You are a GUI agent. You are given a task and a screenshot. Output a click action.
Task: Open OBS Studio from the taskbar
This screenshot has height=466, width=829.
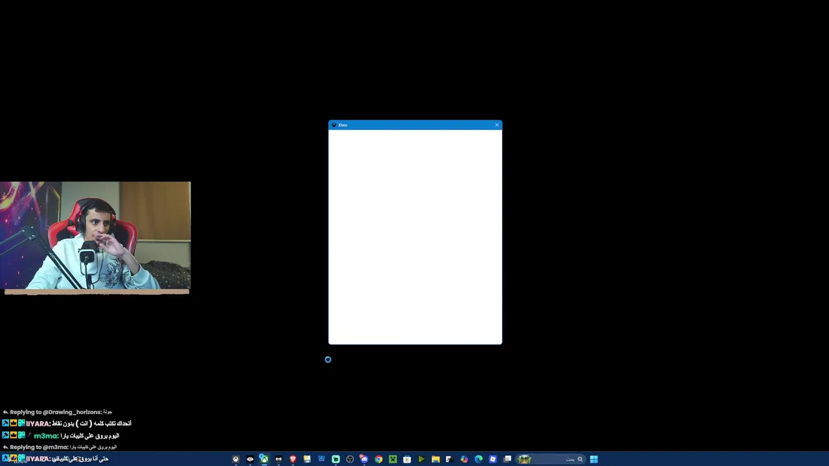(350, 460)
